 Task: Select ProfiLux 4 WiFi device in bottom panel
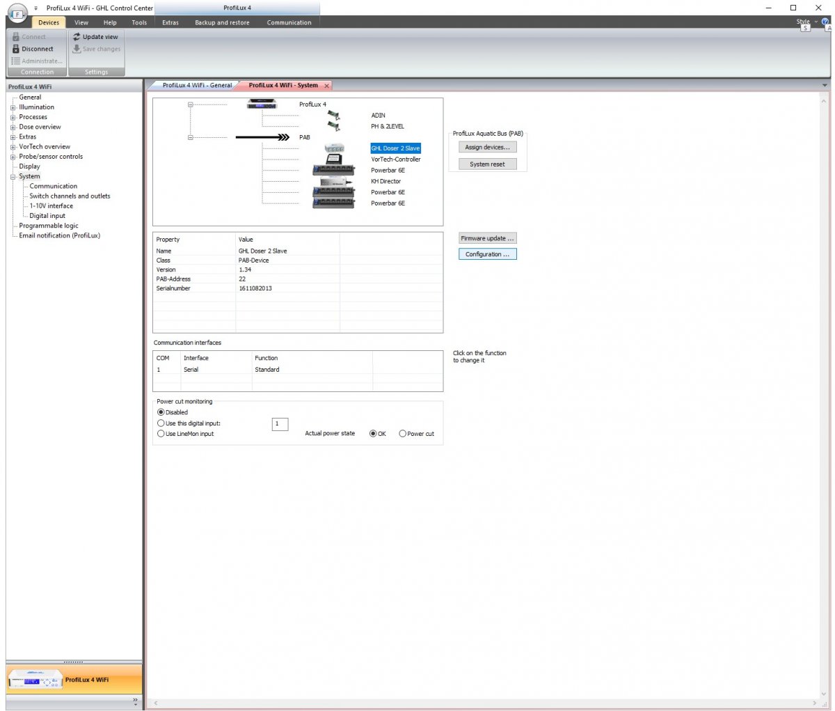tap(74, 680)
